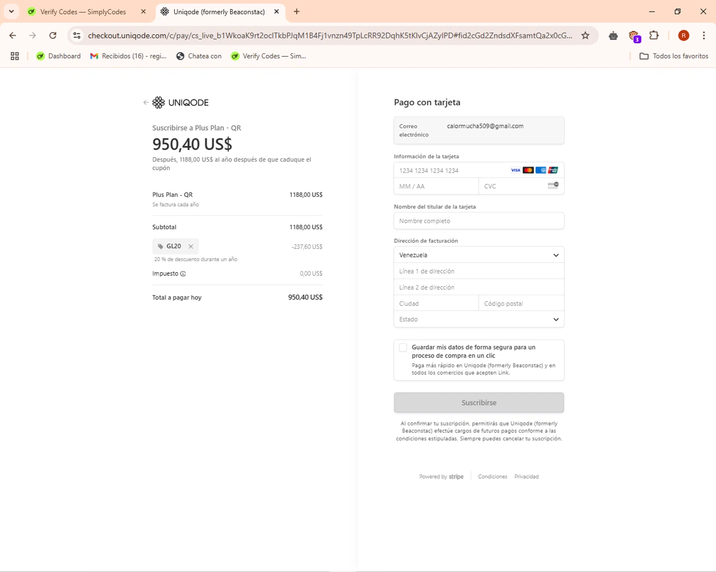
Task: Go back using the arrow beside Uniqode logo
Action: tap(146, 102)
